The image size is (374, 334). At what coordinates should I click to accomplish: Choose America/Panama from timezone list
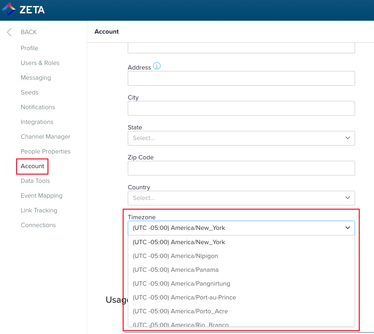(x=175, y=270)
